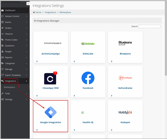Go to Marketplace breadcrumb link
The width and height of the screenshot is (167, 139).
(x=65, y=12)
